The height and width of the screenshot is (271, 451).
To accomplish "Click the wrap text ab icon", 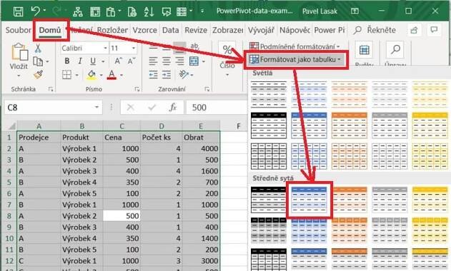I will point(194,46).
